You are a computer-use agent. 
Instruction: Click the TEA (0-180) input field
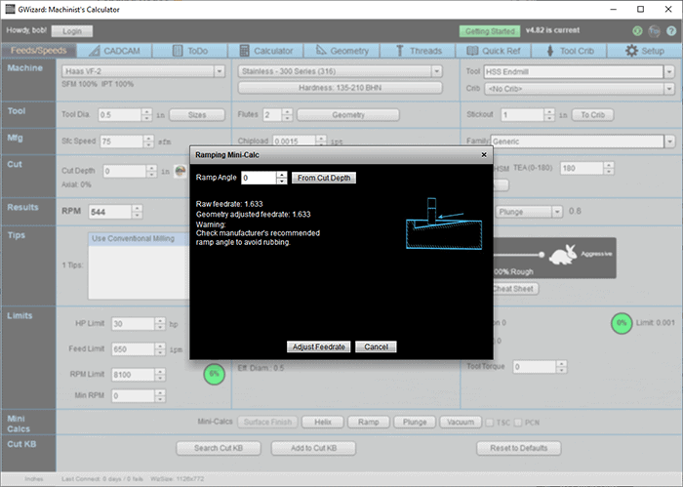tap(582, 168)
